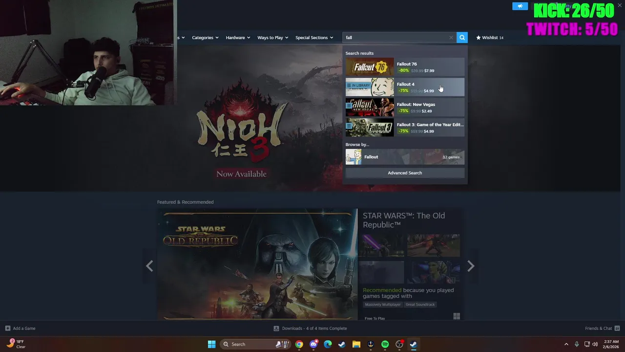The width and height of the screenshot is (625, 352).
Task: Open Downloads - 4 of 4 Items Complete
Action: 310,329
